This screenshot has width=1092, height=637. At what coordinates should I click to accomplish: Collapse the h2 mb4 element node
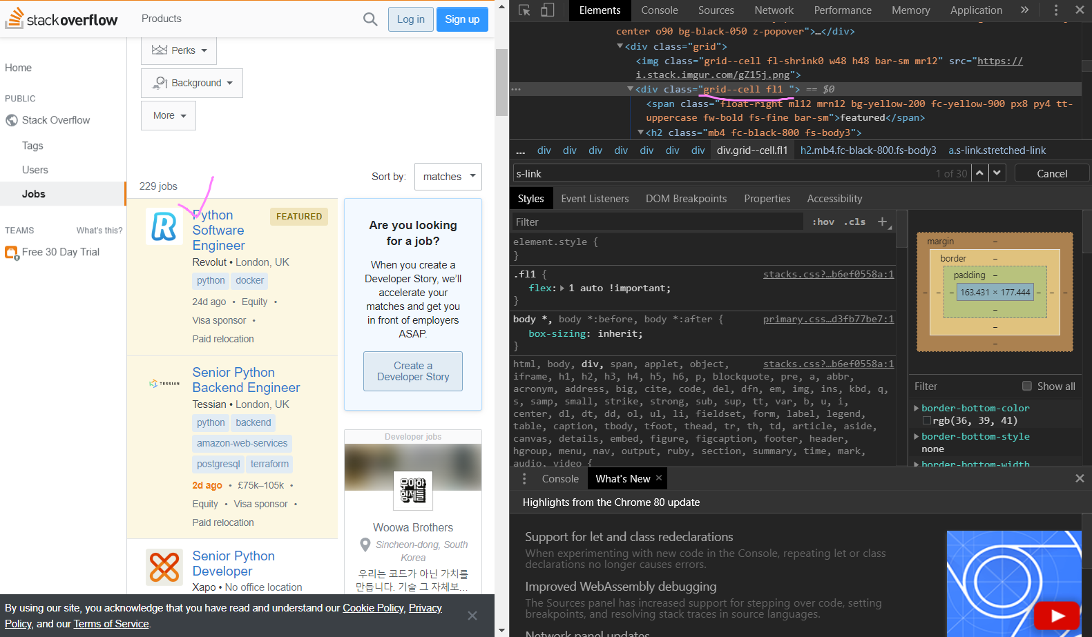640,133
